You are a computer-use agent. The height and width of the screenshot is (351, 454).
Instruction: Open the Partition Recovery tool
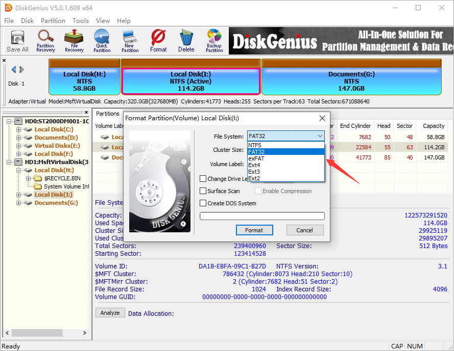[x=45, y=41]
